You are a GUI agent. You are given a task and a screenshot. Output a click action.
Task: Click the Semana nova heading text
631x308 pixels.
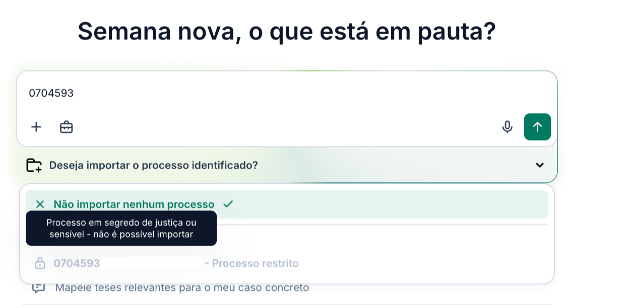(x=286, y=31)
